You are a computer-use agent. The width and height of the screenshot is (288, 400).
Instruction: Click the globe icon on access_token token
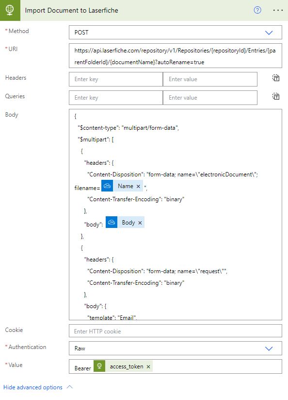click(x=99, y=366)
